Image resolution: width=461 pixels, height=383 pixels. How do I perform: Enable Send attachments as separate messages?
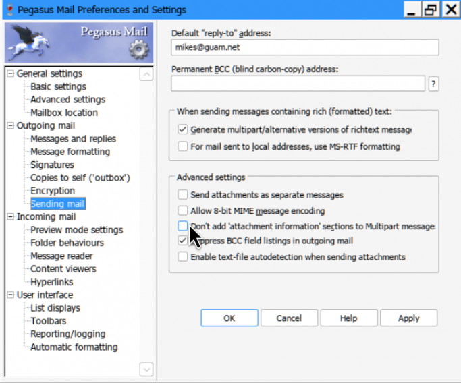point(182,194)
